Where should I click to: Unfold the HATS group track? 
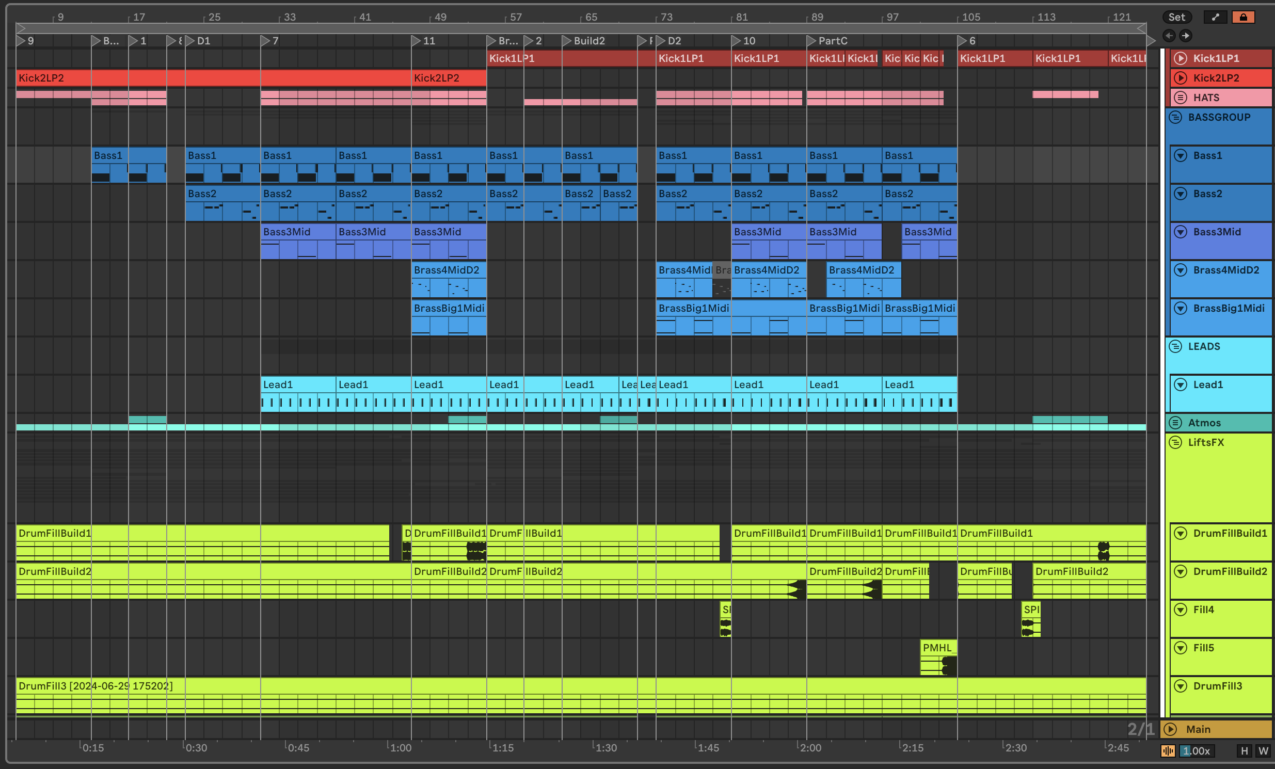coord(1181,98)
